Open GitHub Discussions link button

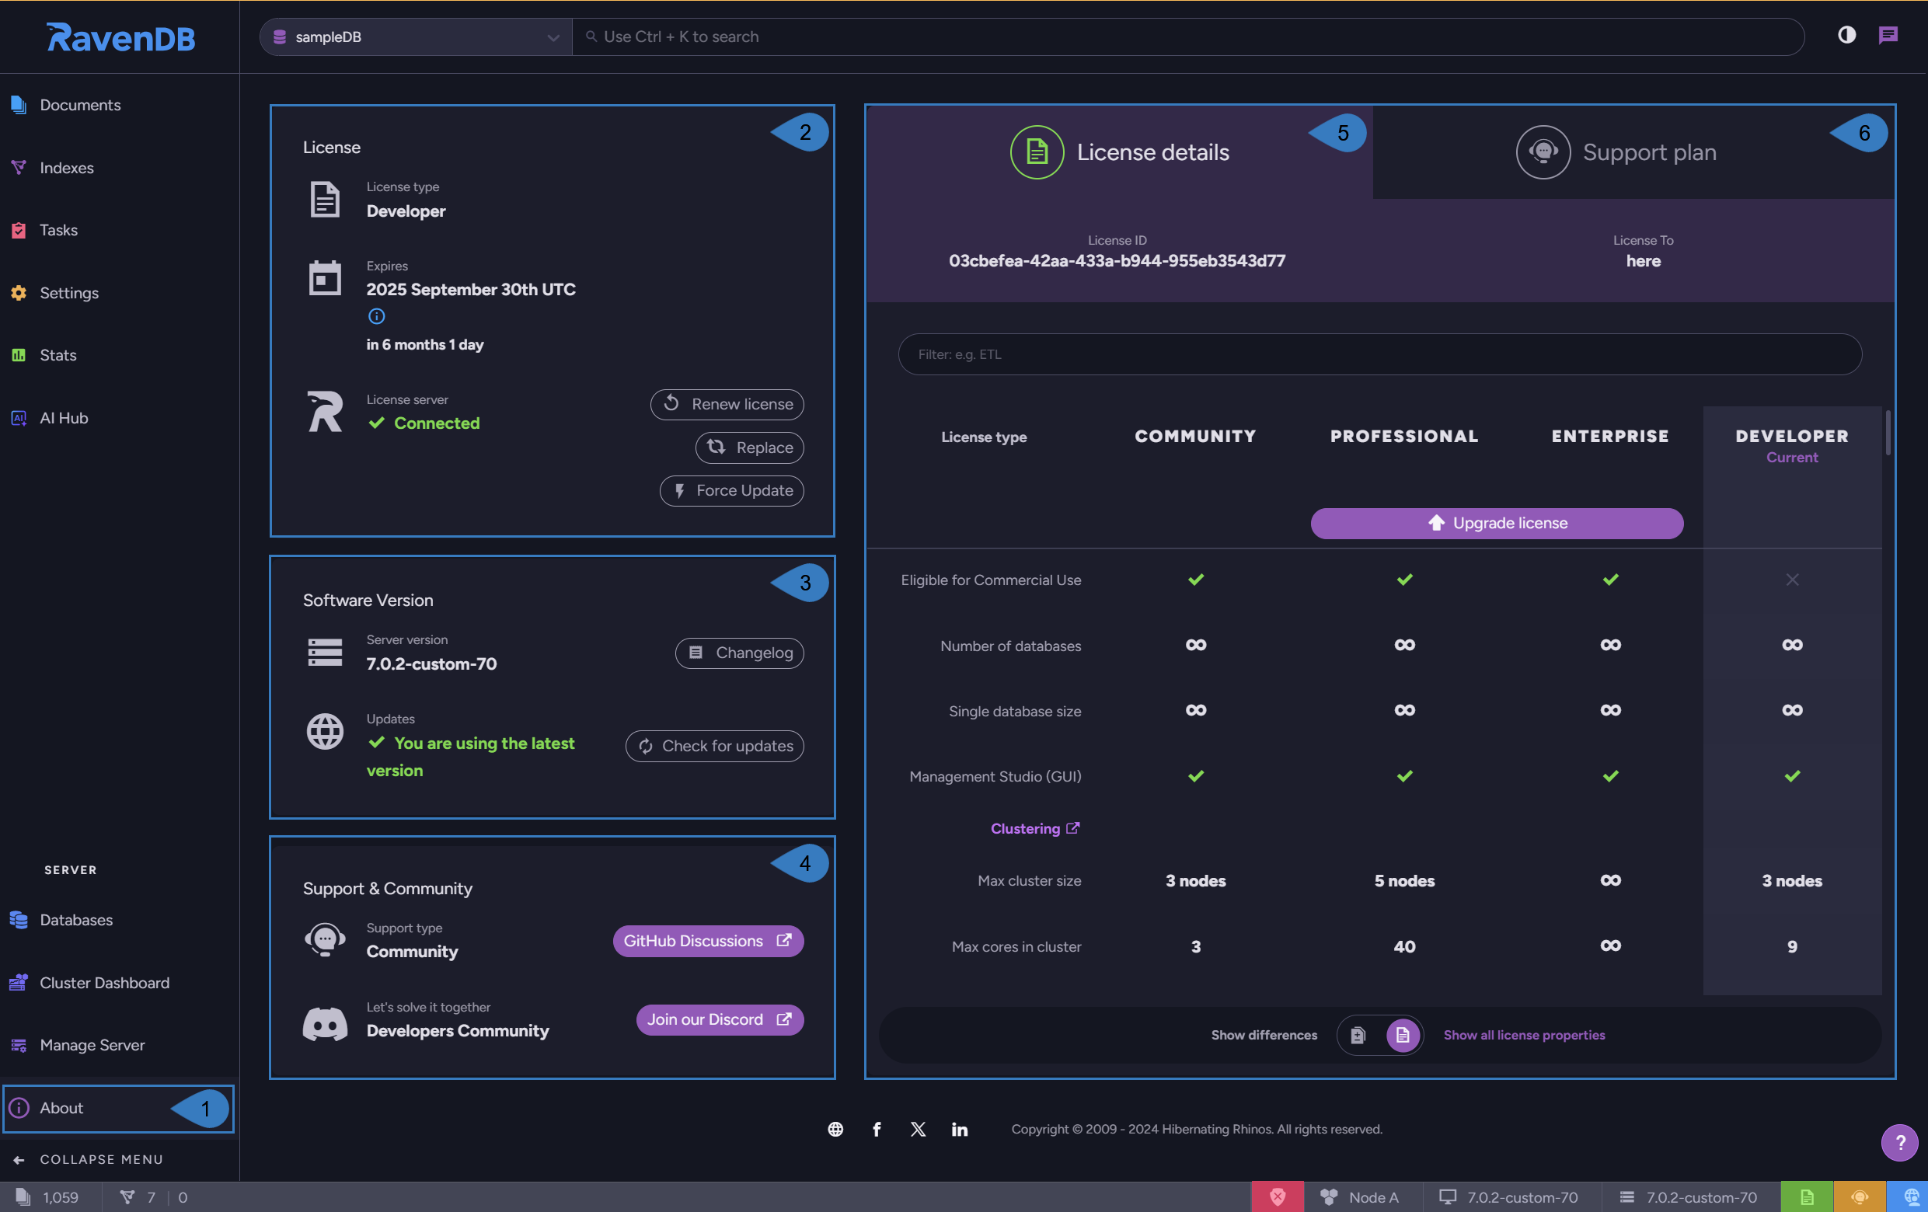tap(708, 940)
